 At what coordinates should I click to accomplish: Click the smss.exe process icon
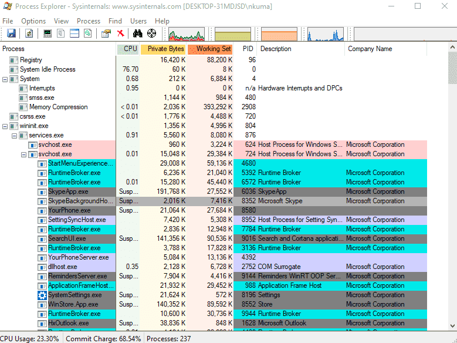pyautogui.click(x=23, y=98)
